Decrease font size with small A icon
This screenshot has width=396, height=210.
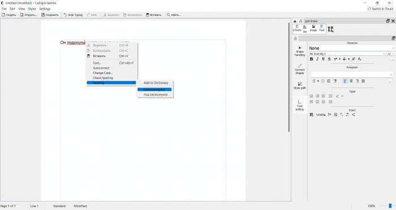pos(359,59)
